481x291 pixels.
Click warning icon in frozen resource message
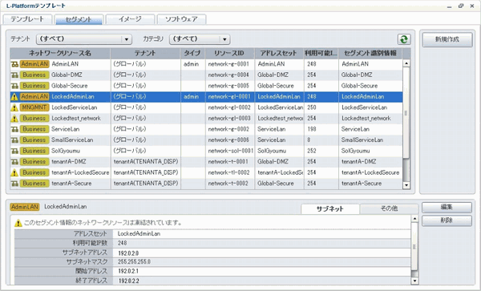click(18, 223)
